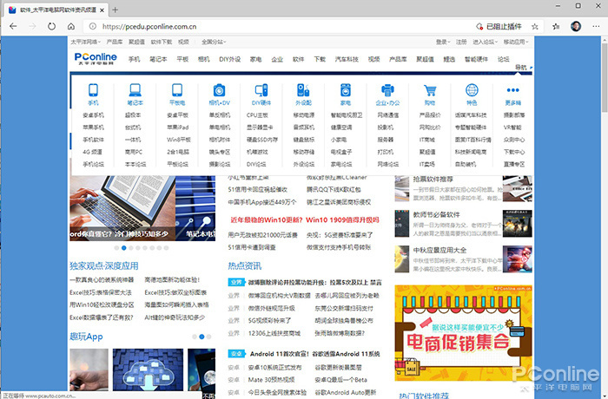Expand the 全国分站 dropdown
This screenshot has width=608, height=399.
[x=213, y=41]
